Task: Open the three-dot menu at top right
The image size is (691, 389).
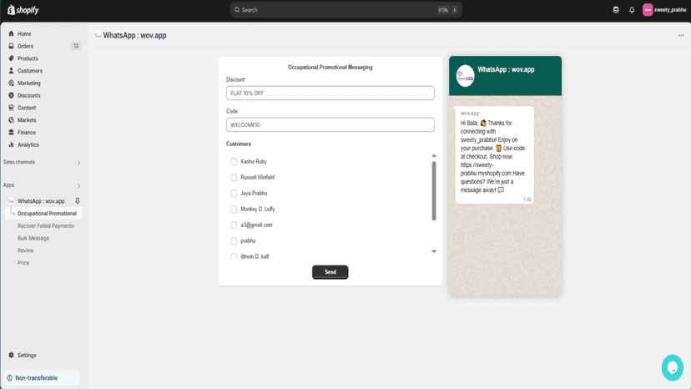Action: click(x=681, y=35)
